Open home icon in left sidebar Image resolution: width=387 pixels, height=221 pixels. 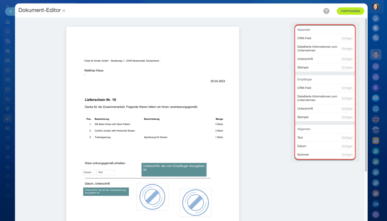pyautogui.click(x=8, y=22)
